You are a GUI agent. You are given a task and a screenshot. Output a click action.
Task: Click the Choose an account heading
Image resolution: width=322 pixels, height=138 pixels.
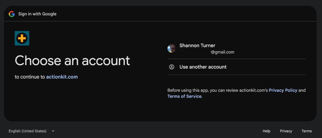[x=72, y=61]
